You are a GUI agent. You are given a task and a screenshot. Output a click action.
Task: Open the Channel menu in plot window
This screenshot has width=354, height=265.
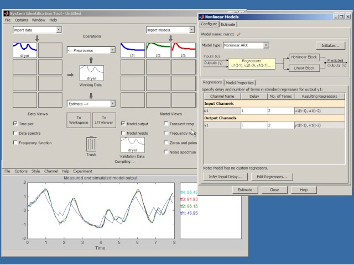pos(51,171)
